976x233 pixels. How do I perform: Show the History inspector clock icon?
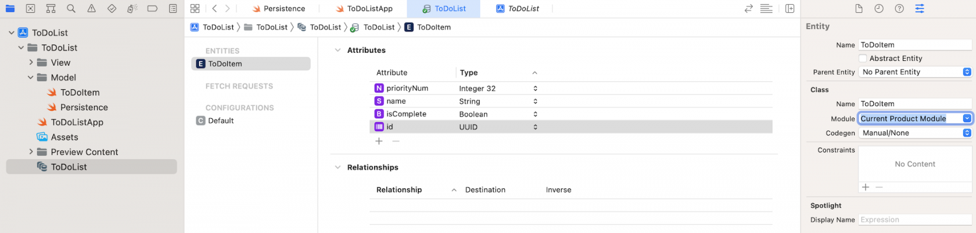[x=879, y=9]
